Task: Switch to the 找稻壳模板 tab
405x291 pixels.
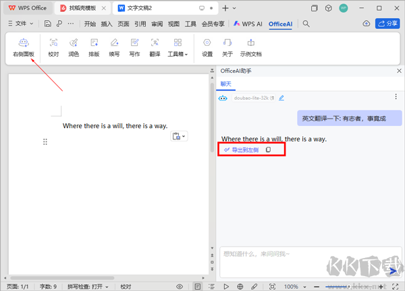Action: coord(82,8)
